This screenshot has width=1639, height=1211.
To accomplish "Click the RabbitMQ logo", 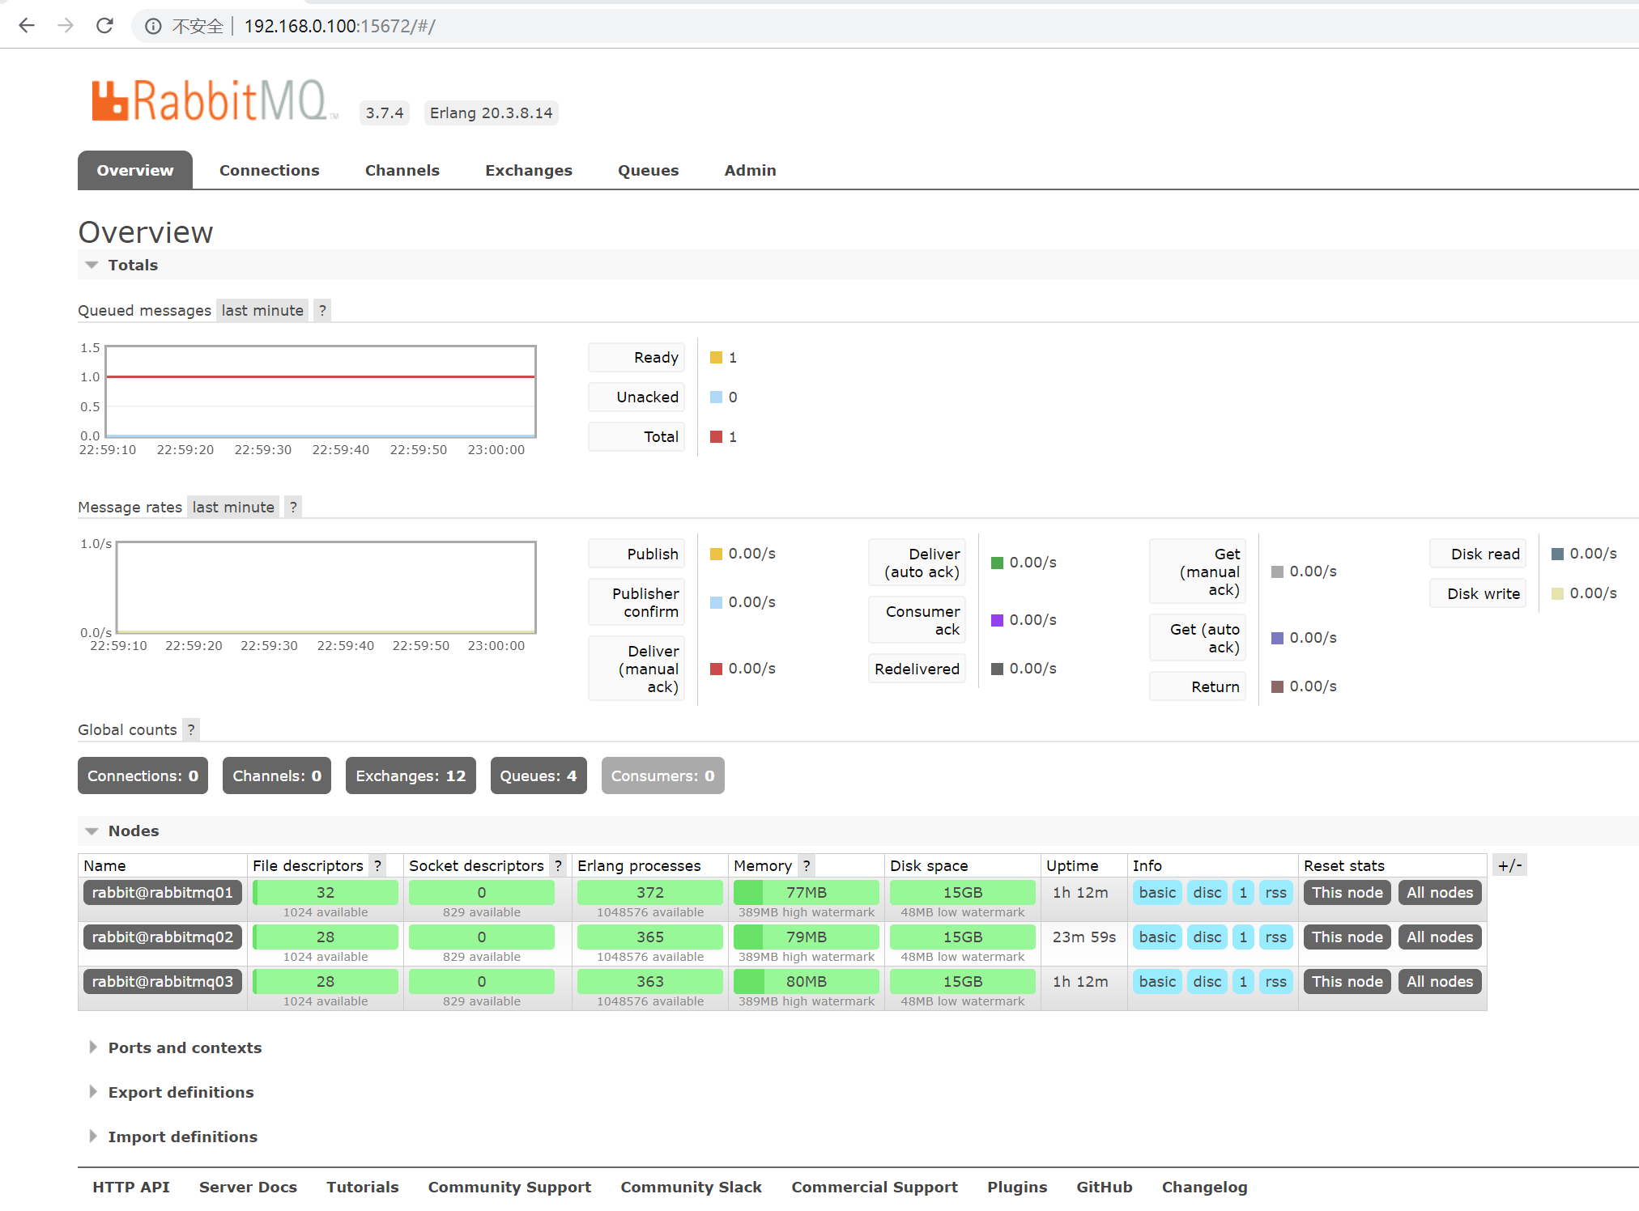I will (x=212, y=101).
